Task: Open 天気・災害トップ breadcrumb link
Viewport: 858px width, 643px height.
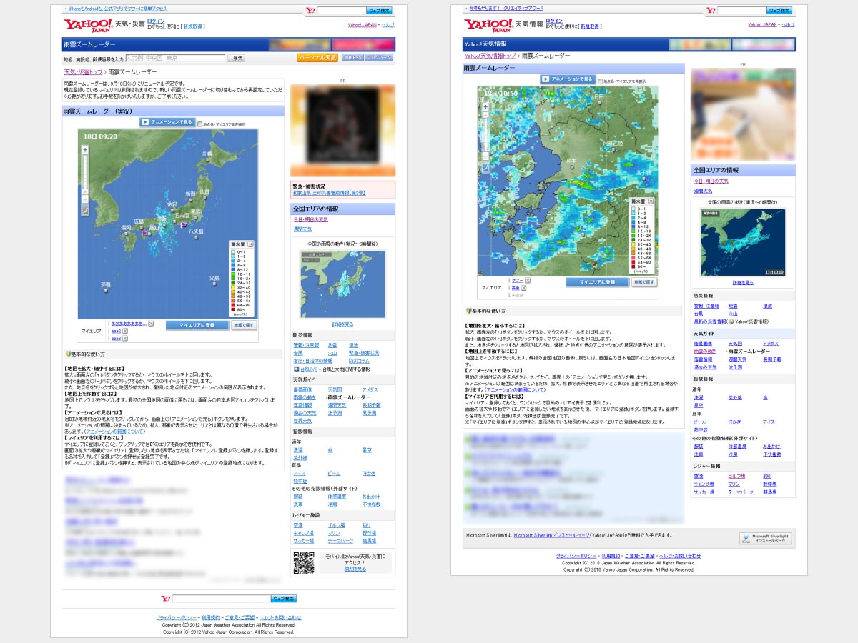Action: 83,72
